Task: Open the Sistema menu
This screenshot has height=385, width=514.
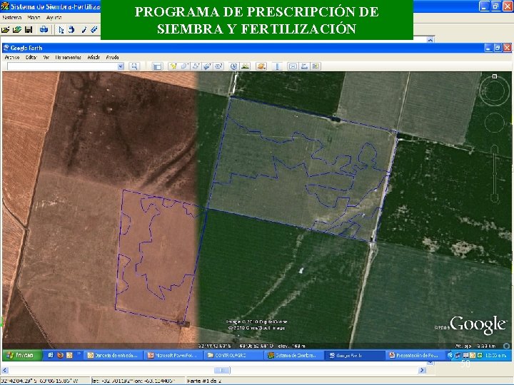Action: 12,17
